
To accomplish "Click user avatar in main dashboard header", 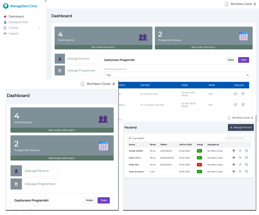I will coord(227,4).
